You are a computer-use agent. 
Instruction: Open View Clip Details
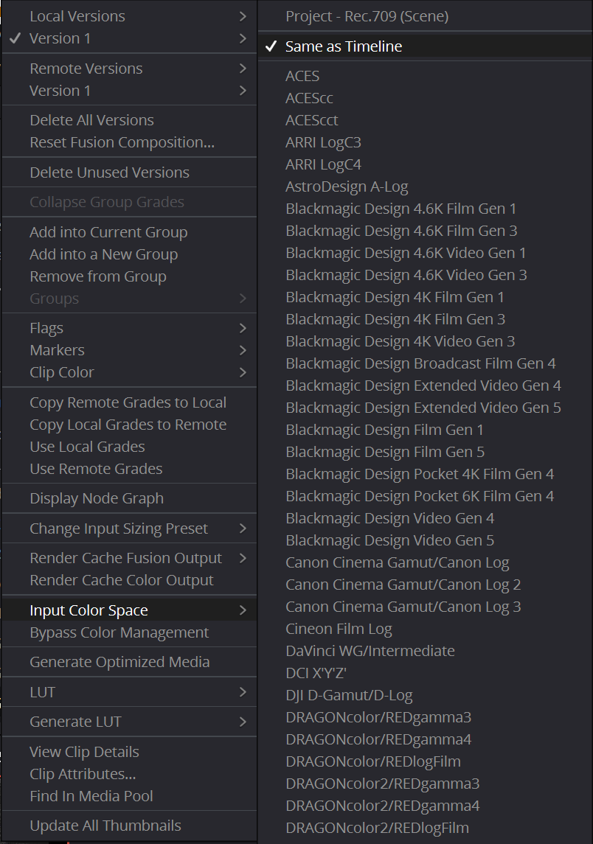point(129,751)
